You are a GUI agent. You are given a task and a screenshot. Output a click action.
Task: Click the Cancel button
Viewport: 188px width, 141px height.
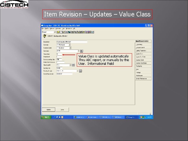pos(62,110)
